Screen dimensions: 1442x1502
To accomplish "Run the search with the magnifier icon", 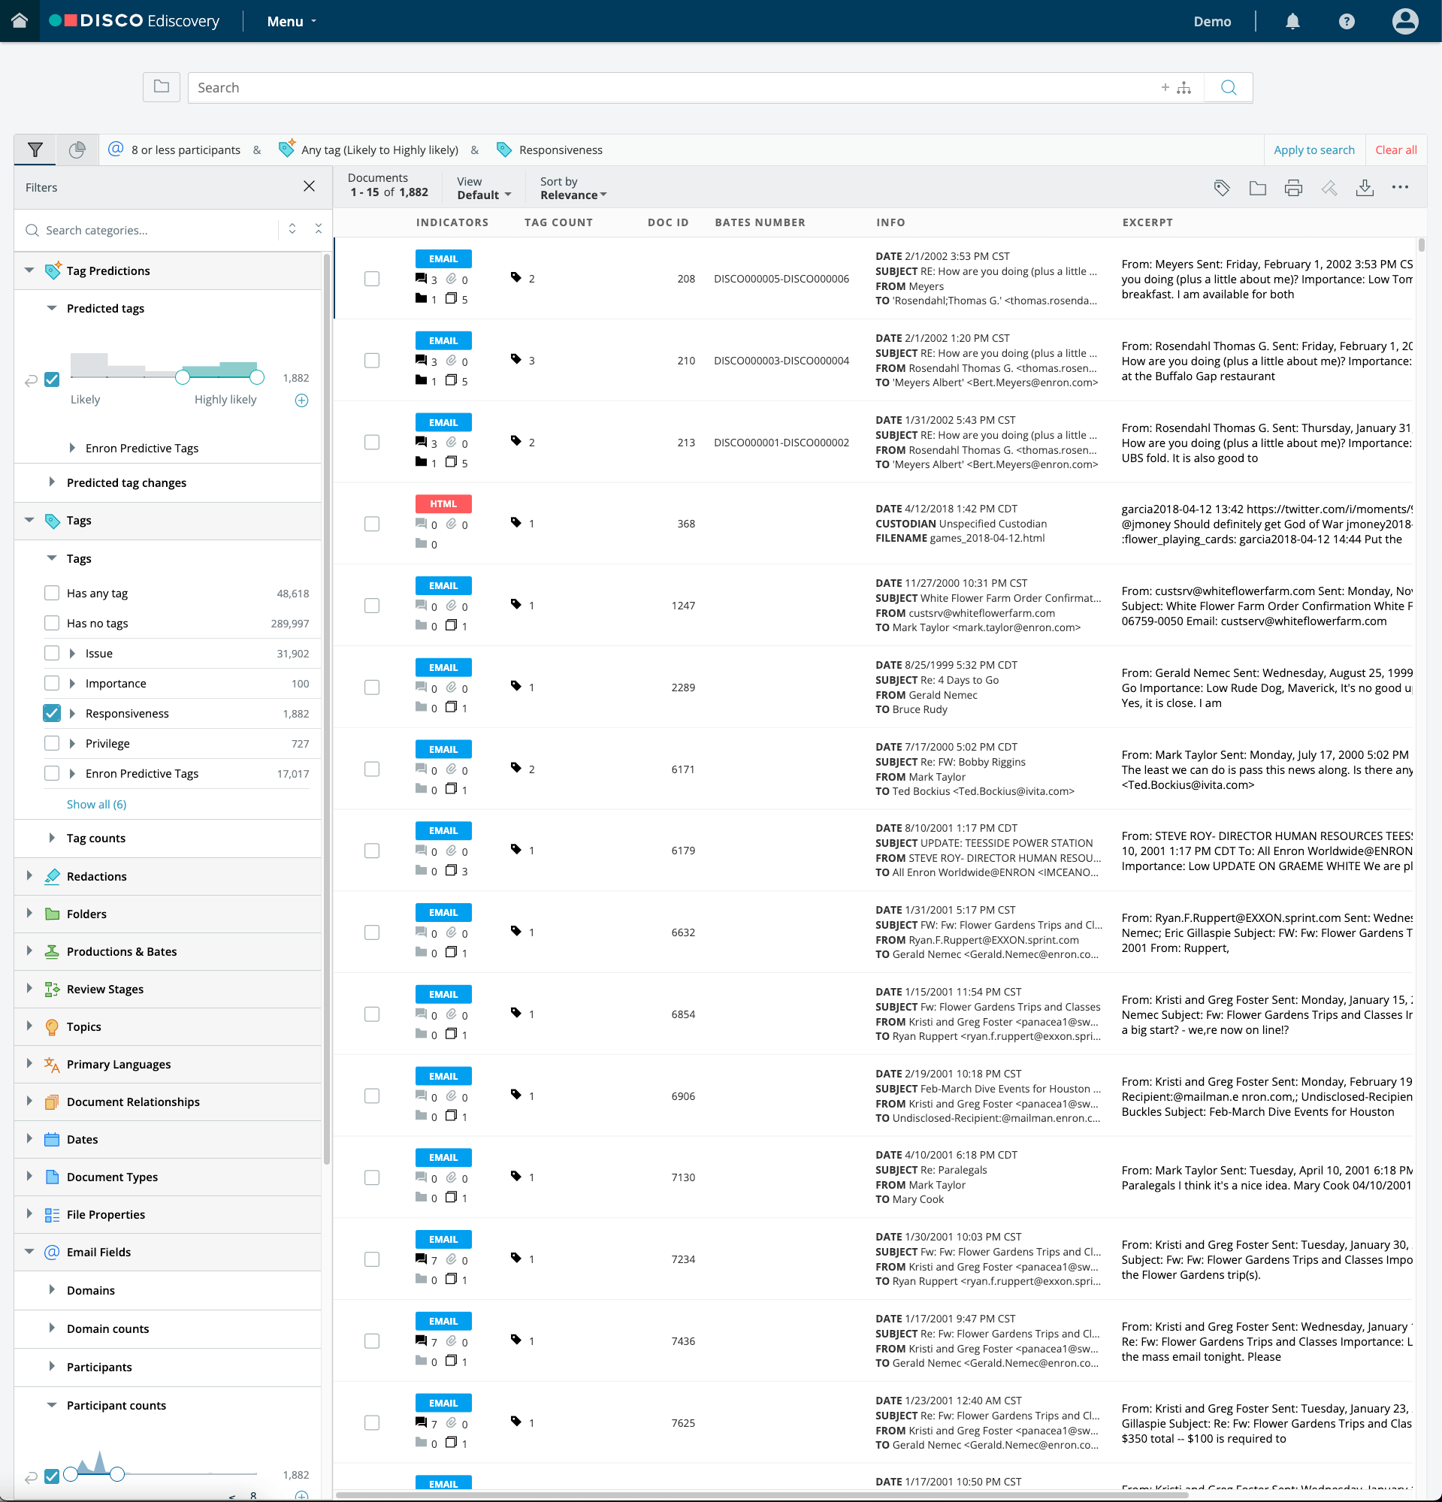I will pos(1229,87).
